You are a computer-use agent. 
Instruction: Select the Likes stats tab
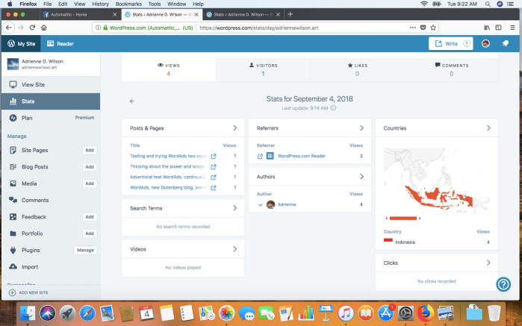pos(357,69)
